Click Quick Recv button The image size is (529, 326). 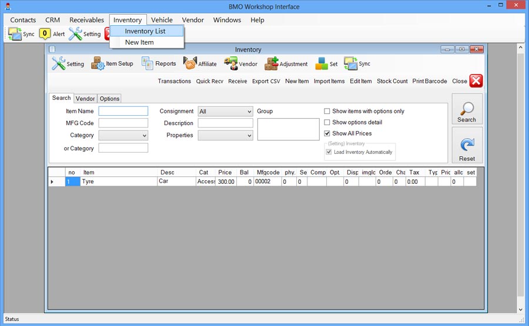(209, 81)
